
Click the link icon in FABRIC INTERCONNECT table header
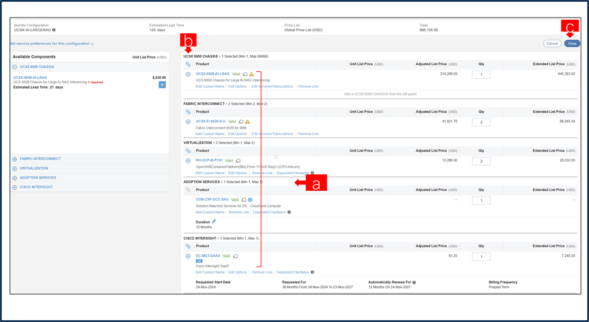[188, 112]
